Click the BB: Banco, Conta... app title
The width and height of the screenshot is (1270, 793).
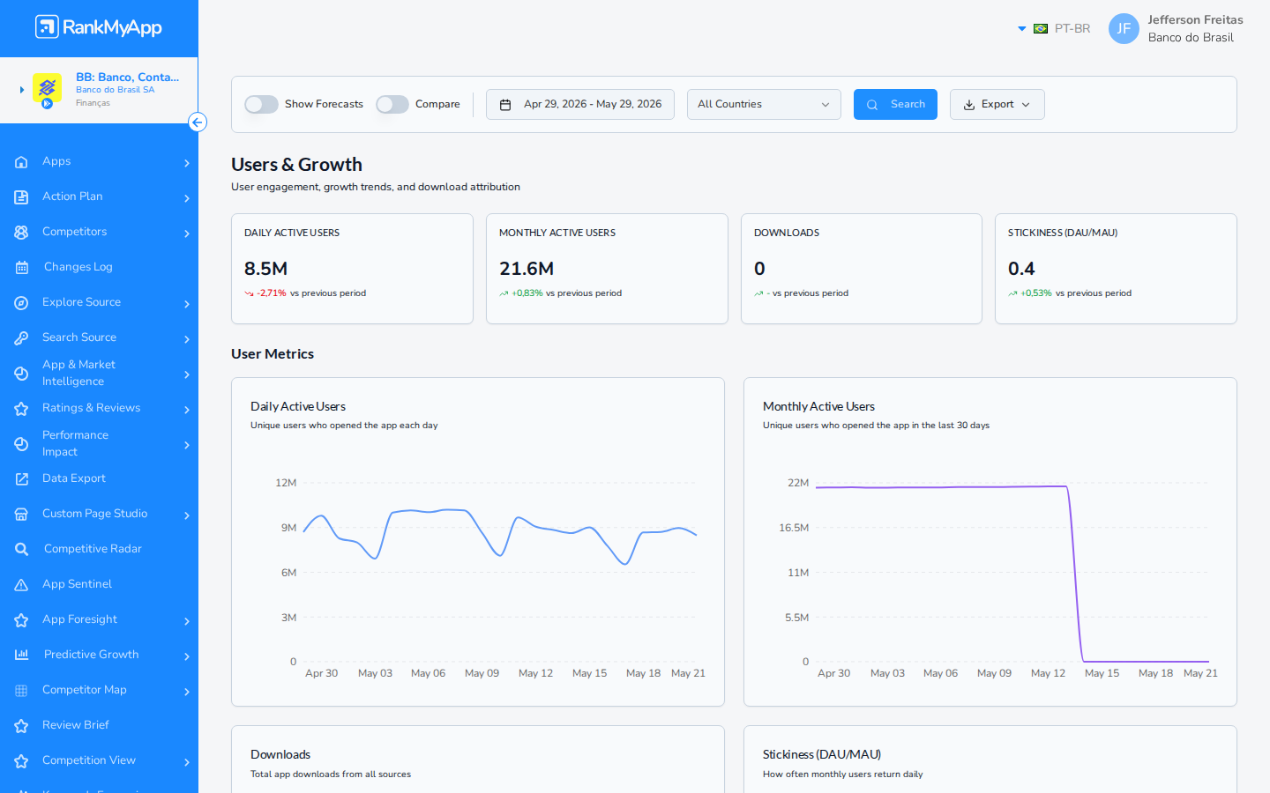tap(127, 77)
